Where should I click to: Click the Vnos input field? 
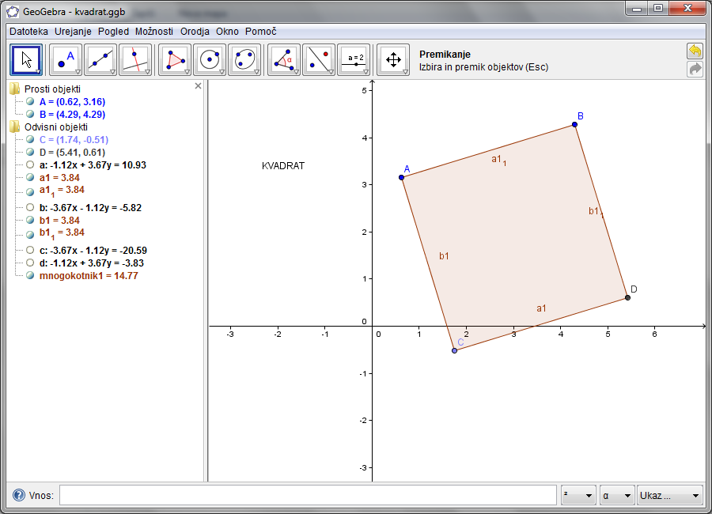[308, 496]
